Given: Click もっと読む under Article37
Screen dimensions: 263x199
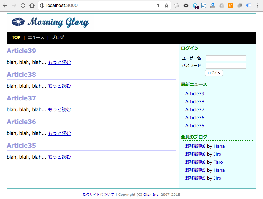Looking at the screenshot, I should point(59,110).
